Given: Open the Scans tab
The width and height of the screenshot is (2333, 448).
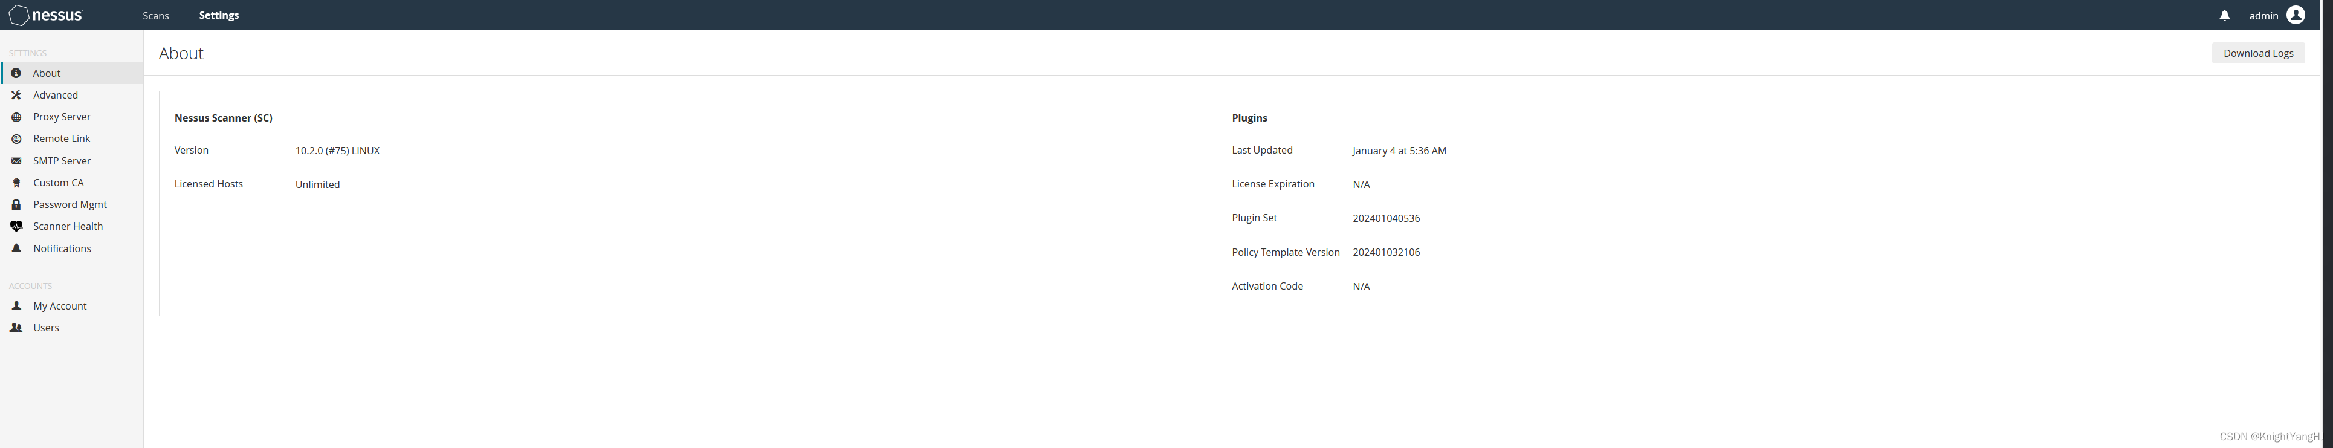Looking at the screenshot, I should 156,15.
